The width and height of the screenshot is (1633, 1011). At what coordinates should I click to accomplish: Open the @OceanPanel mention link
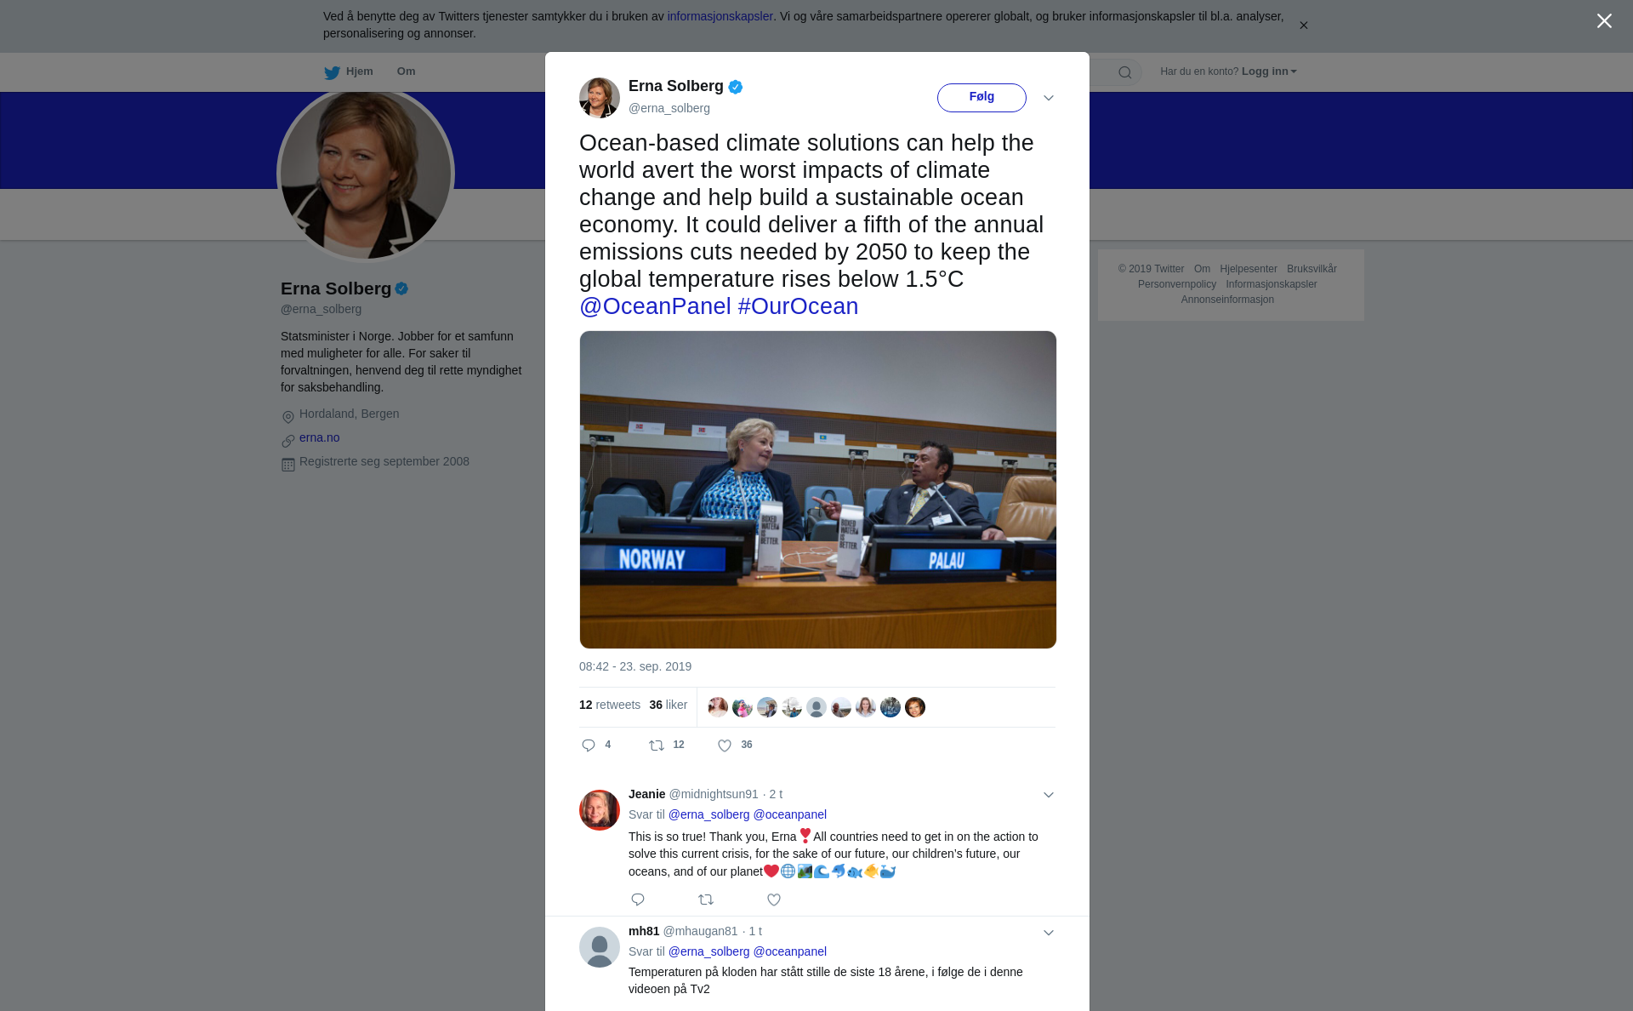click(655, 306)
